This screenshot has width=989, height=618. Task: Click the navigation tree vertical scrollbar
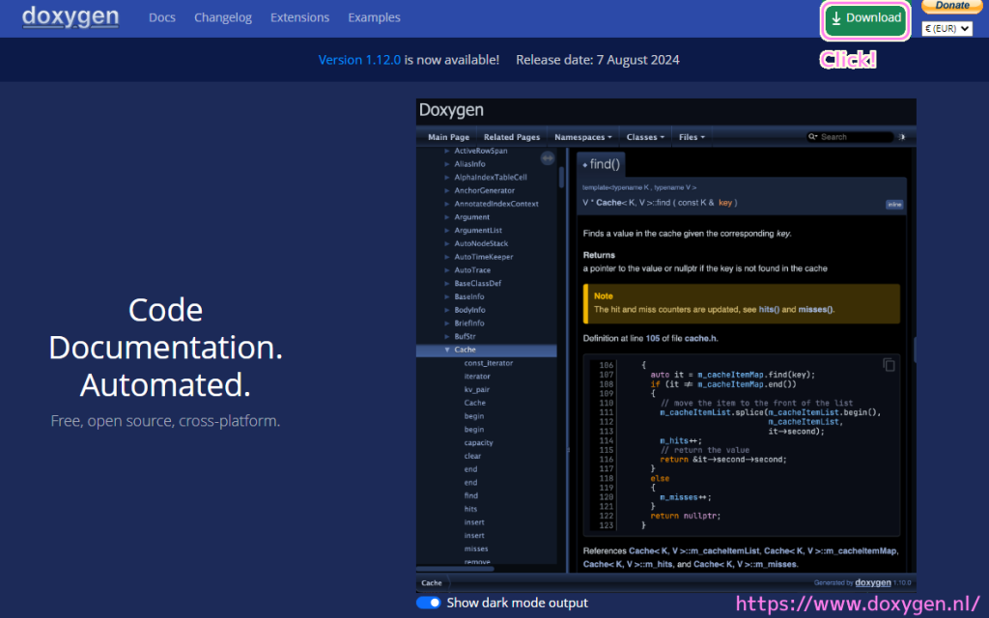tap(562, 178)
